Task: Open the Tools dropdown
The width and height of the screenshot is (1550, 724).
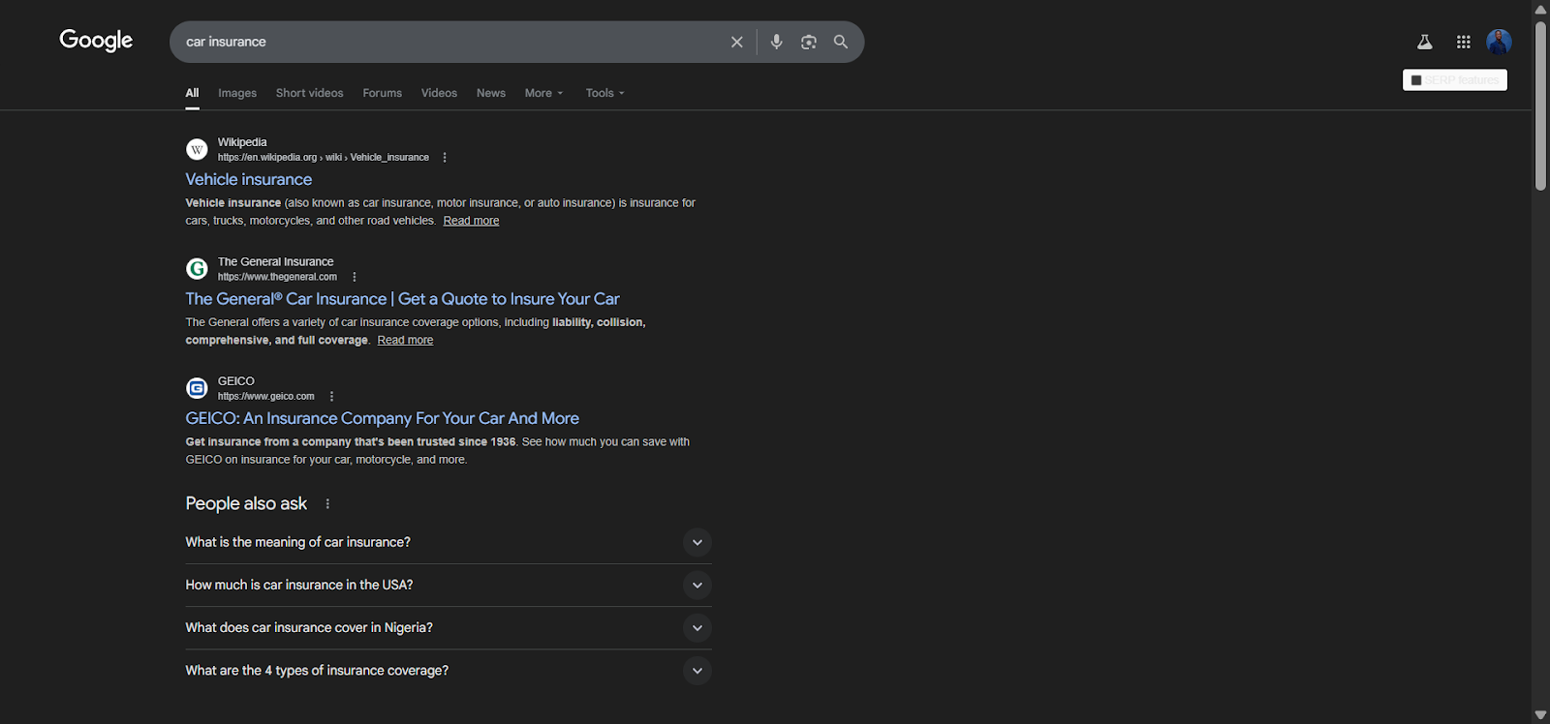Action: pyautogui.click(x=604, y=93)
